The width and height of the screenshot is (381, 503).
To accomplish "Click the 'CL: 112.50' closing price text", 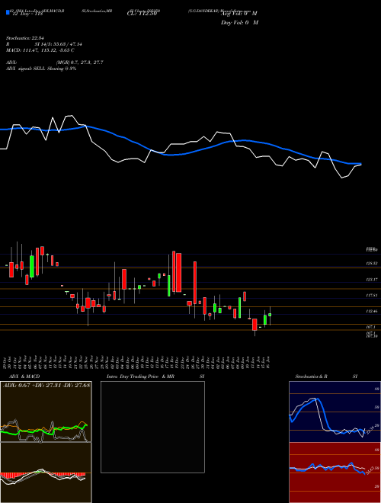I will (x=142, y=14).
